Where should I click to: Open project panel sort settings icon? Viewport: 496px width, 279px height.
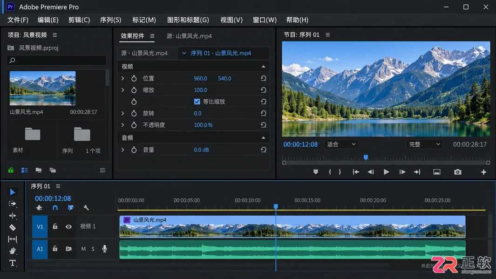(x=102, y=170)
